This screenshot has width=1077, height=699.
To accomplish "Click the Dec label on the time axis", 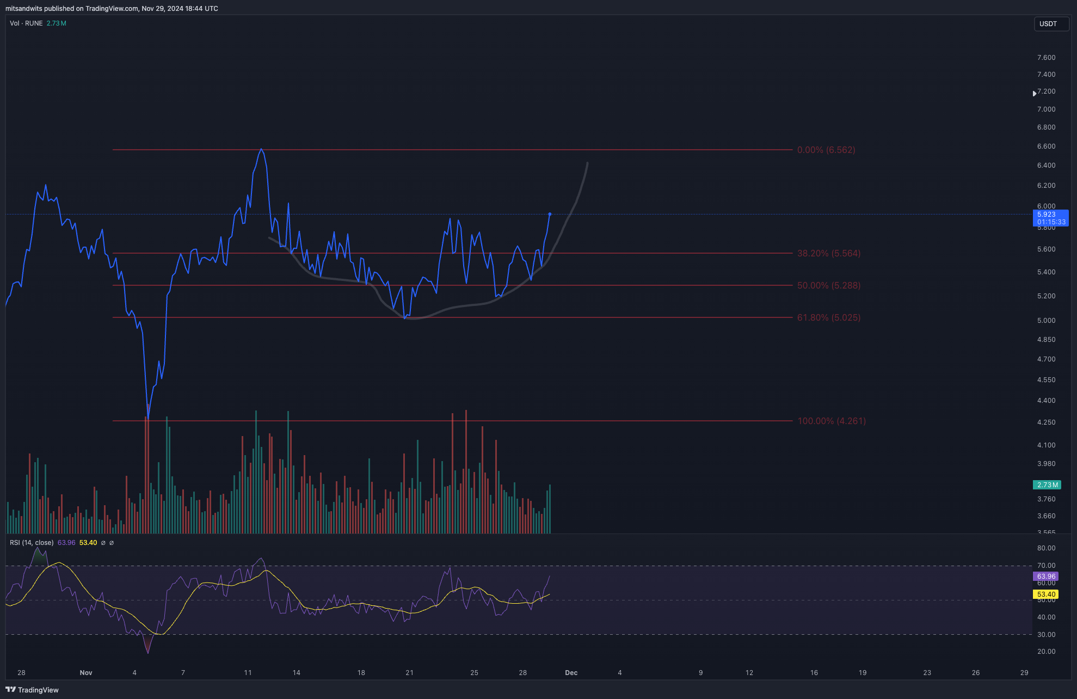I will [x=571, y=673].
